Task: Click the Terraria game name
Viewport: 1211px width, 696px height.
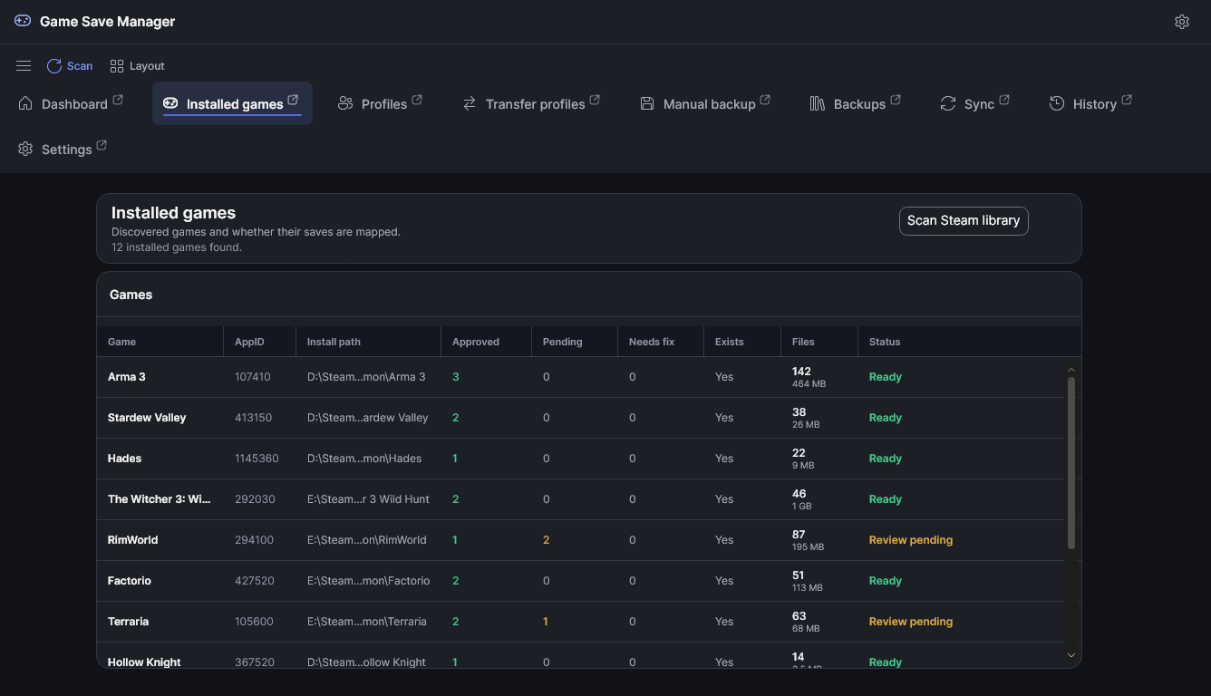Action: pyautogui.click(x=129, y=622)
